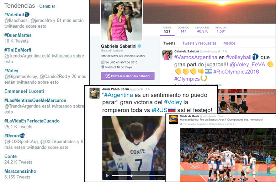Open the #Voley trending hashtag
The image size is (276, 182).
pyautogui.click(x=11, y=71)
